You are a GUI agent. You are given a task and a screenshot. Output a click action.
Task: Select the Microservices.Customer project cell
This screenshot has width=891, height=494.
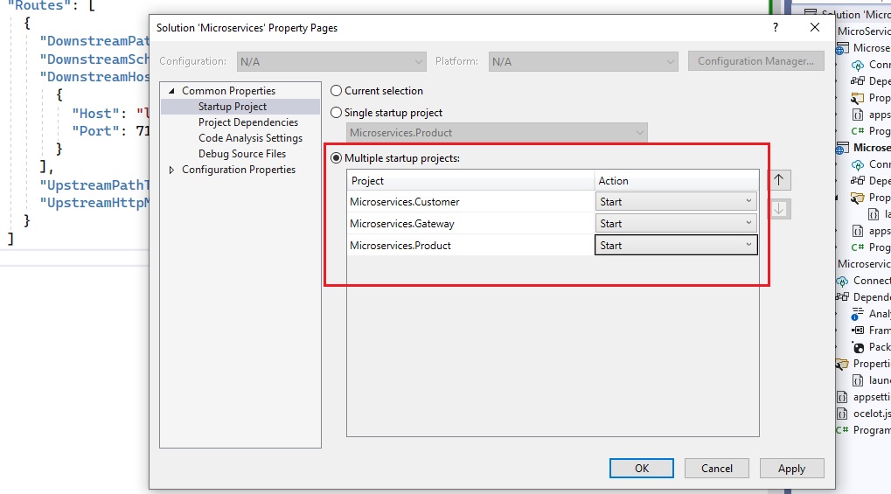tap(470, 202)
